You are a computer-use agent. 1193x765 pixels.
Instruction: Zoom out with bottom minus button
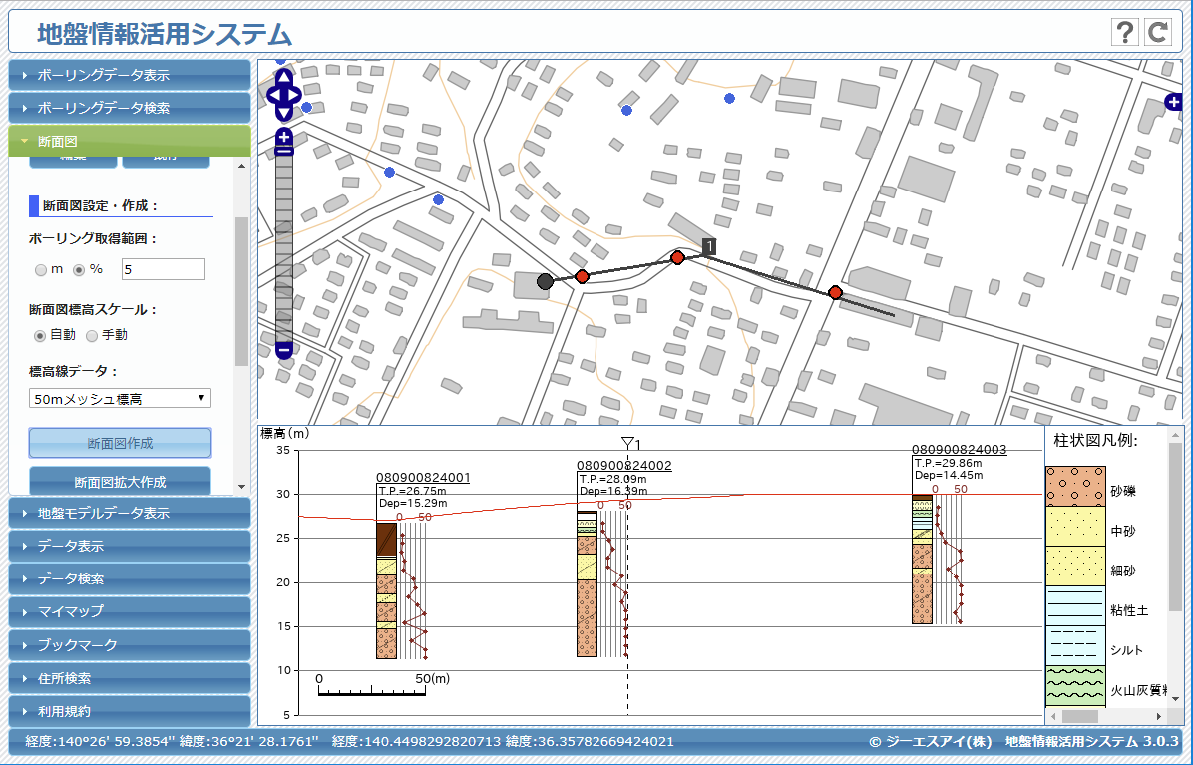pyautogui.click(x=284, y=350)
